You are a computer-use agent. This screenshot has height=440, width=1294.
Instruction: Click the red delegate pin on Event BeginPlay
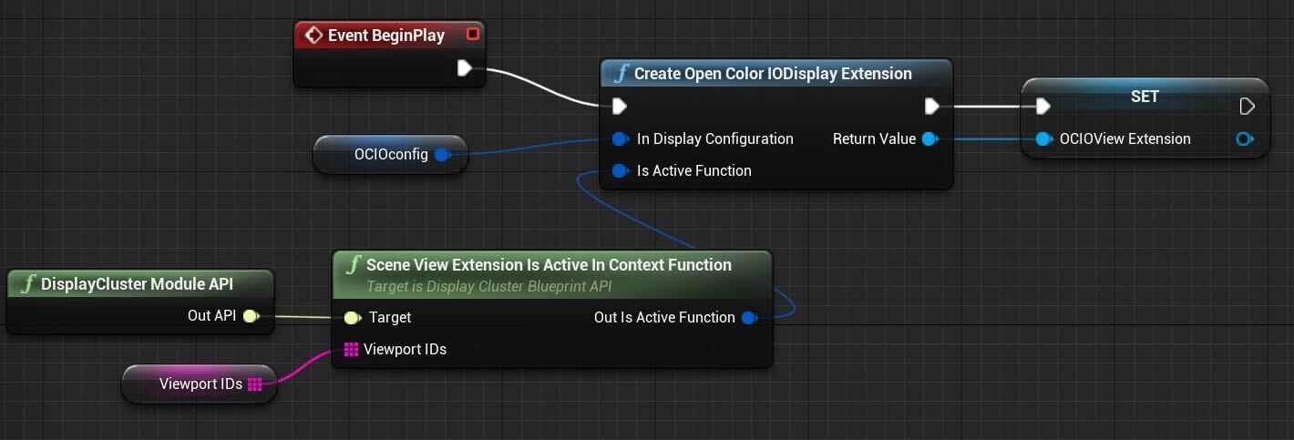point(472,35)
